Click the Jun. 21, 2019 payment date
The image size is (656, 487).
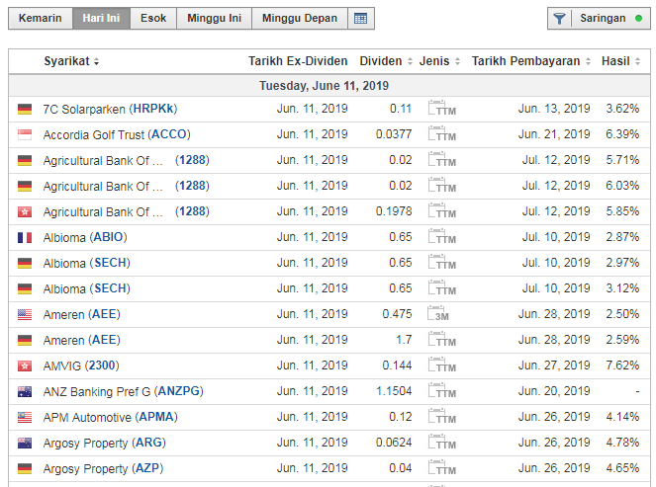coord(554,134)
